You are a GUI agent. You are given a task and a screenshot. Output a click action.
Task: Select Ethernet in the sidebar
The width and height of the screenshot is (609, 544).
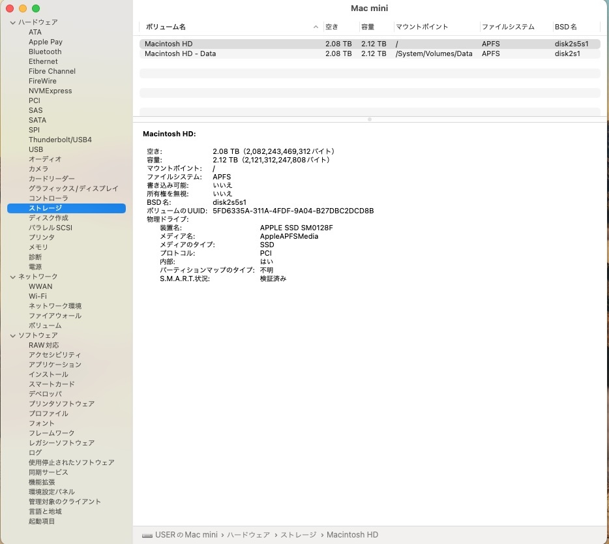43,61
